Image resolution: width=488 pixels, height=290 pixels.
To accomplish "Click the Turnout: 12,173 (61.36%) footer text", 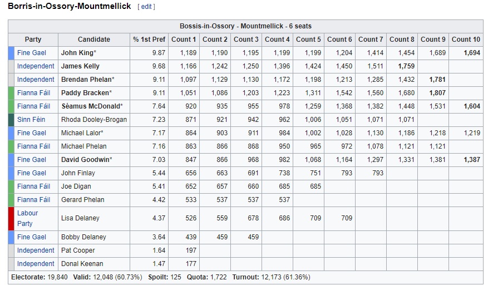I will (271, 277).
